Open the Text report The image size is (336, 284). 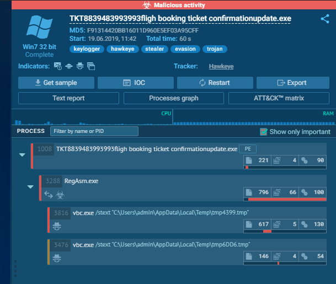click(68, 98)
